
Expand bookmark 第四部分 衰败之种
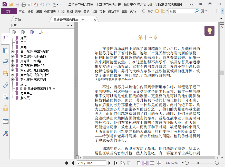click(13, 66)
